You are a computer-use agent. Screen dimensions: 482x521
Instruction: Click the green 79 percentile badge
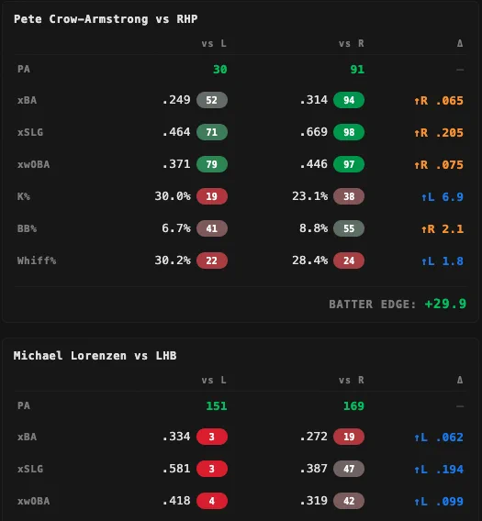(212, 164)
